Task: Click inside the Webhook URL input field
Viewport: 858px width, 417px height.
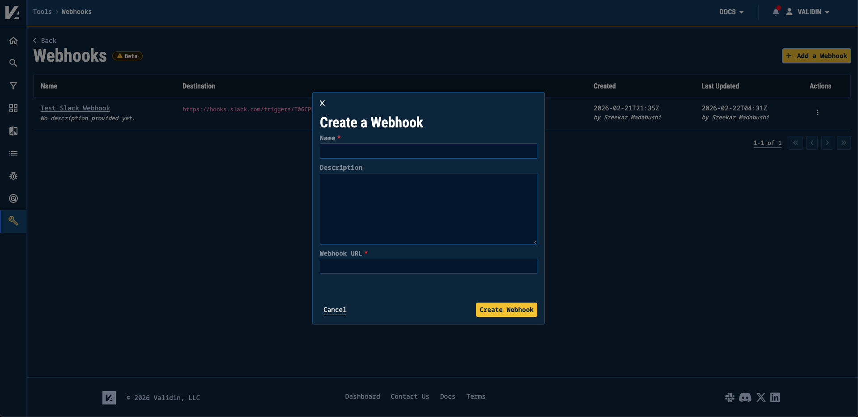Action: [x=428, y=266]
